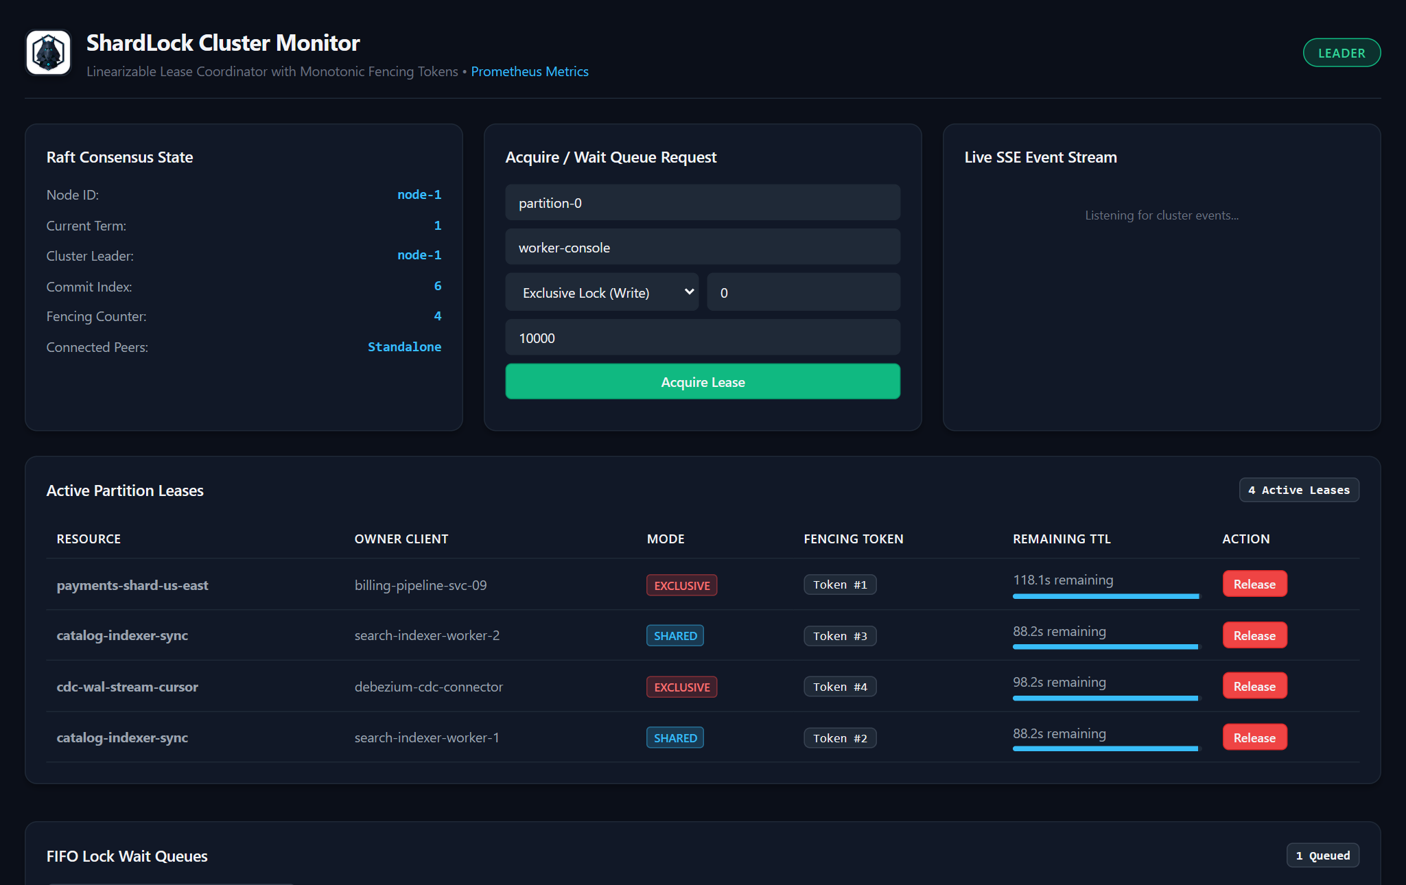Click the Fencing Counter value 4
1406x885 pixels.
pos(438,316)
